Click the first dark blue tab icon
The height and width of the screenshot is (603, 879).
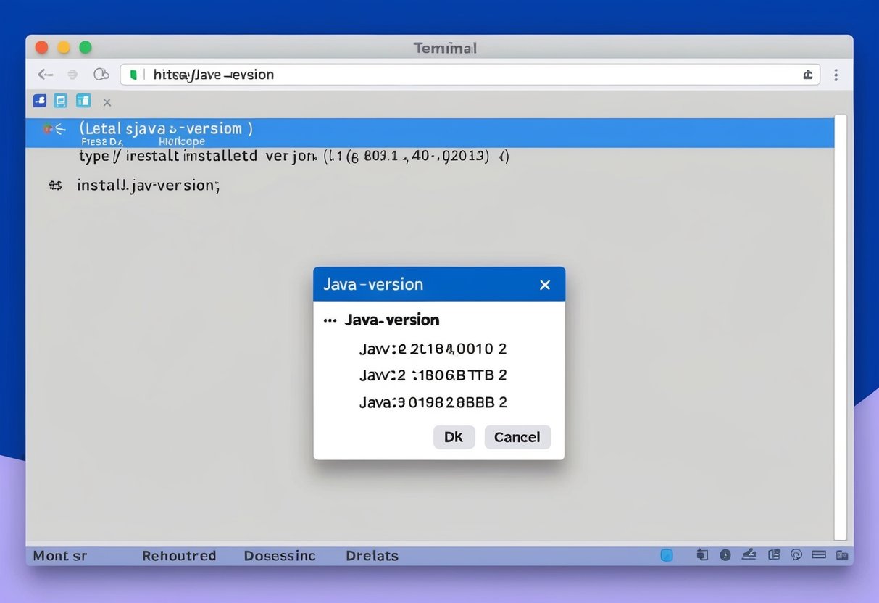(40, 101)
